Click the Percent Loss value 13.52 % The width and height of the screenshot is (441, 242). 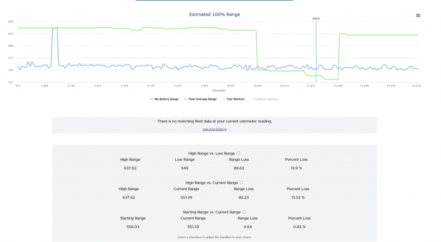tap(298, 197)
